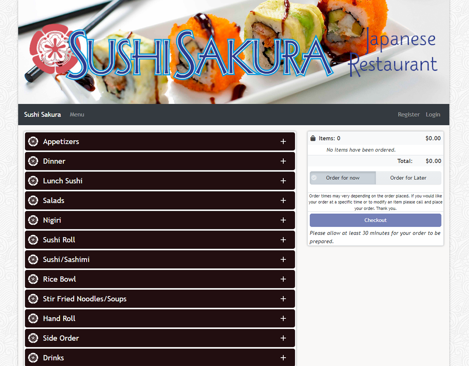The width and height of the screenshot is (469, 366).
Task: Expand Appetizers with its plus sign
Action: [283, 142]
